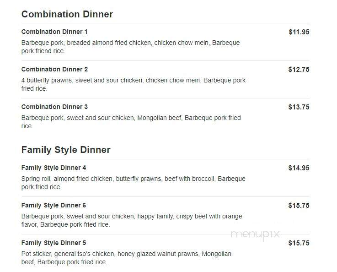Open the Family Style Dinner 4 item
This screenshot has height=272, width=337.
click(54, 168)
